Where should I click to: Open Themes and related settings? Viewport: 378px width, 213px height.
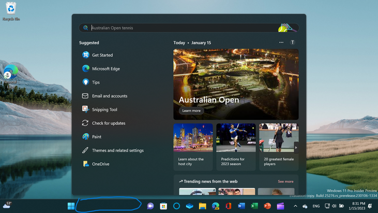tap(113, 150)
